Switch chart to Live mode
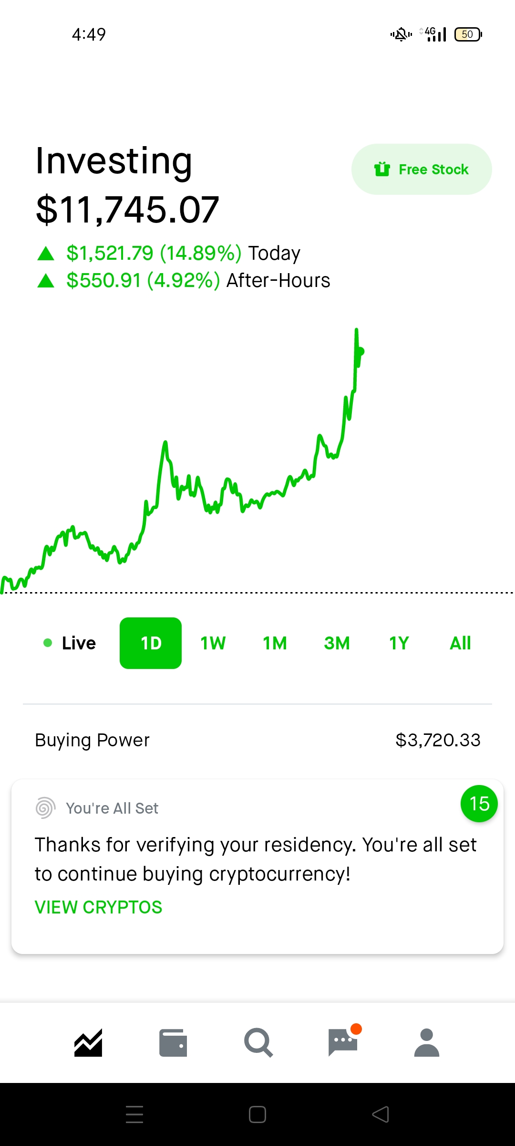This screenshot has width=515, height=1146. (70, 643)
